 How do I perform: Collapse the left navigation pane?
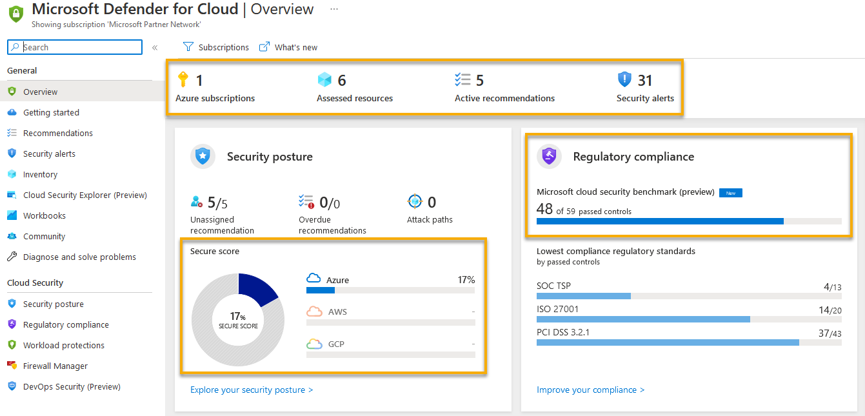coord(155,46)
